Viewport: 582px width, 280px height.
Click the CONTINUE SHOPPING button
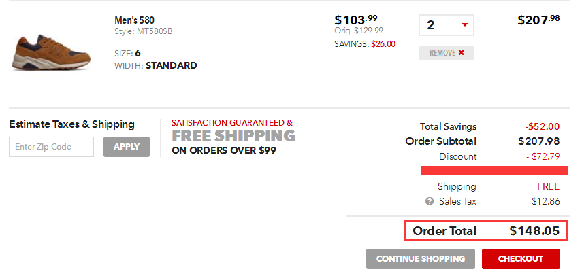click(x=421, y=259)
